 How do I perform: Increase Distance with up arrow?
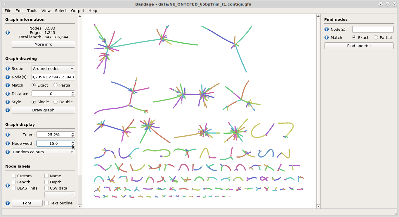(x=73, y=92)
